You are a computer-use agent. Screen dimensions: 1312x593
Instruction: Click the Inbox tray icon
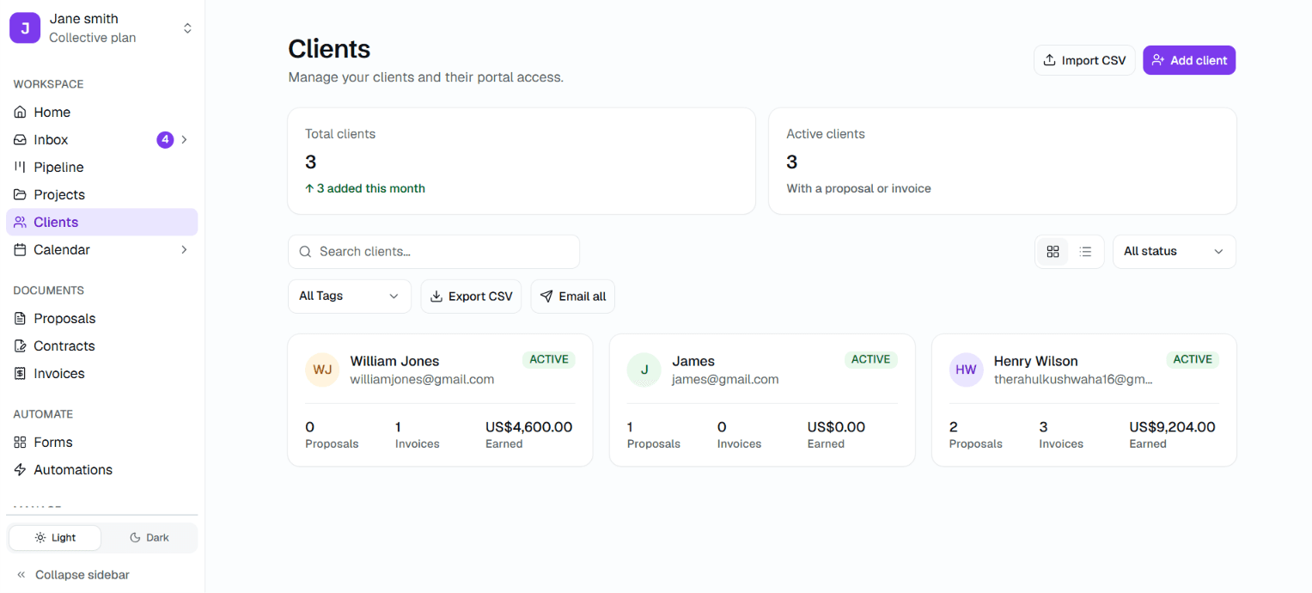point(20,139)
